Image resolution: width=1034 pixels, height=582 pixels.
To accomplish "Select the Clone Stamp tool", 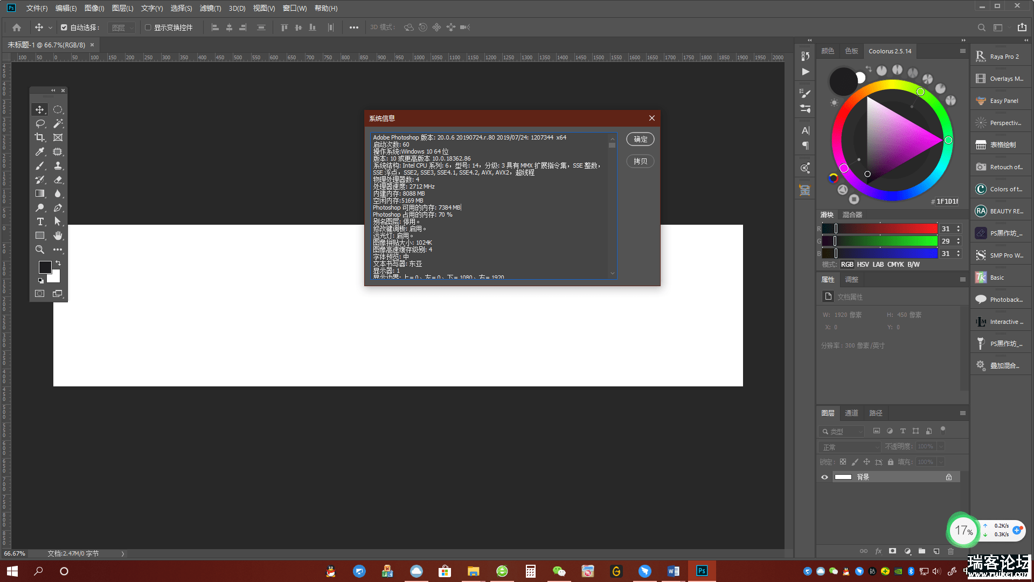I will [58, 165].
